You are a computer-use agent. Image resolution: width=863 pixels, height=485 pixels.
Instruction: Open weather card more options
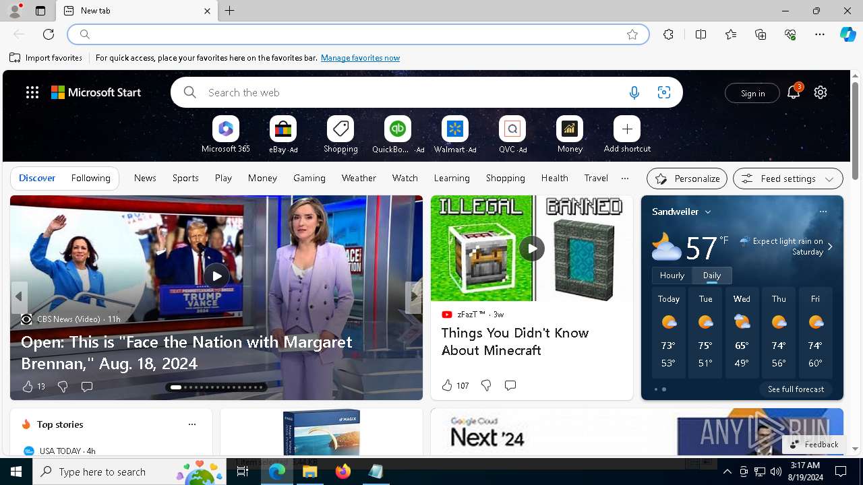tap(823, 212)
